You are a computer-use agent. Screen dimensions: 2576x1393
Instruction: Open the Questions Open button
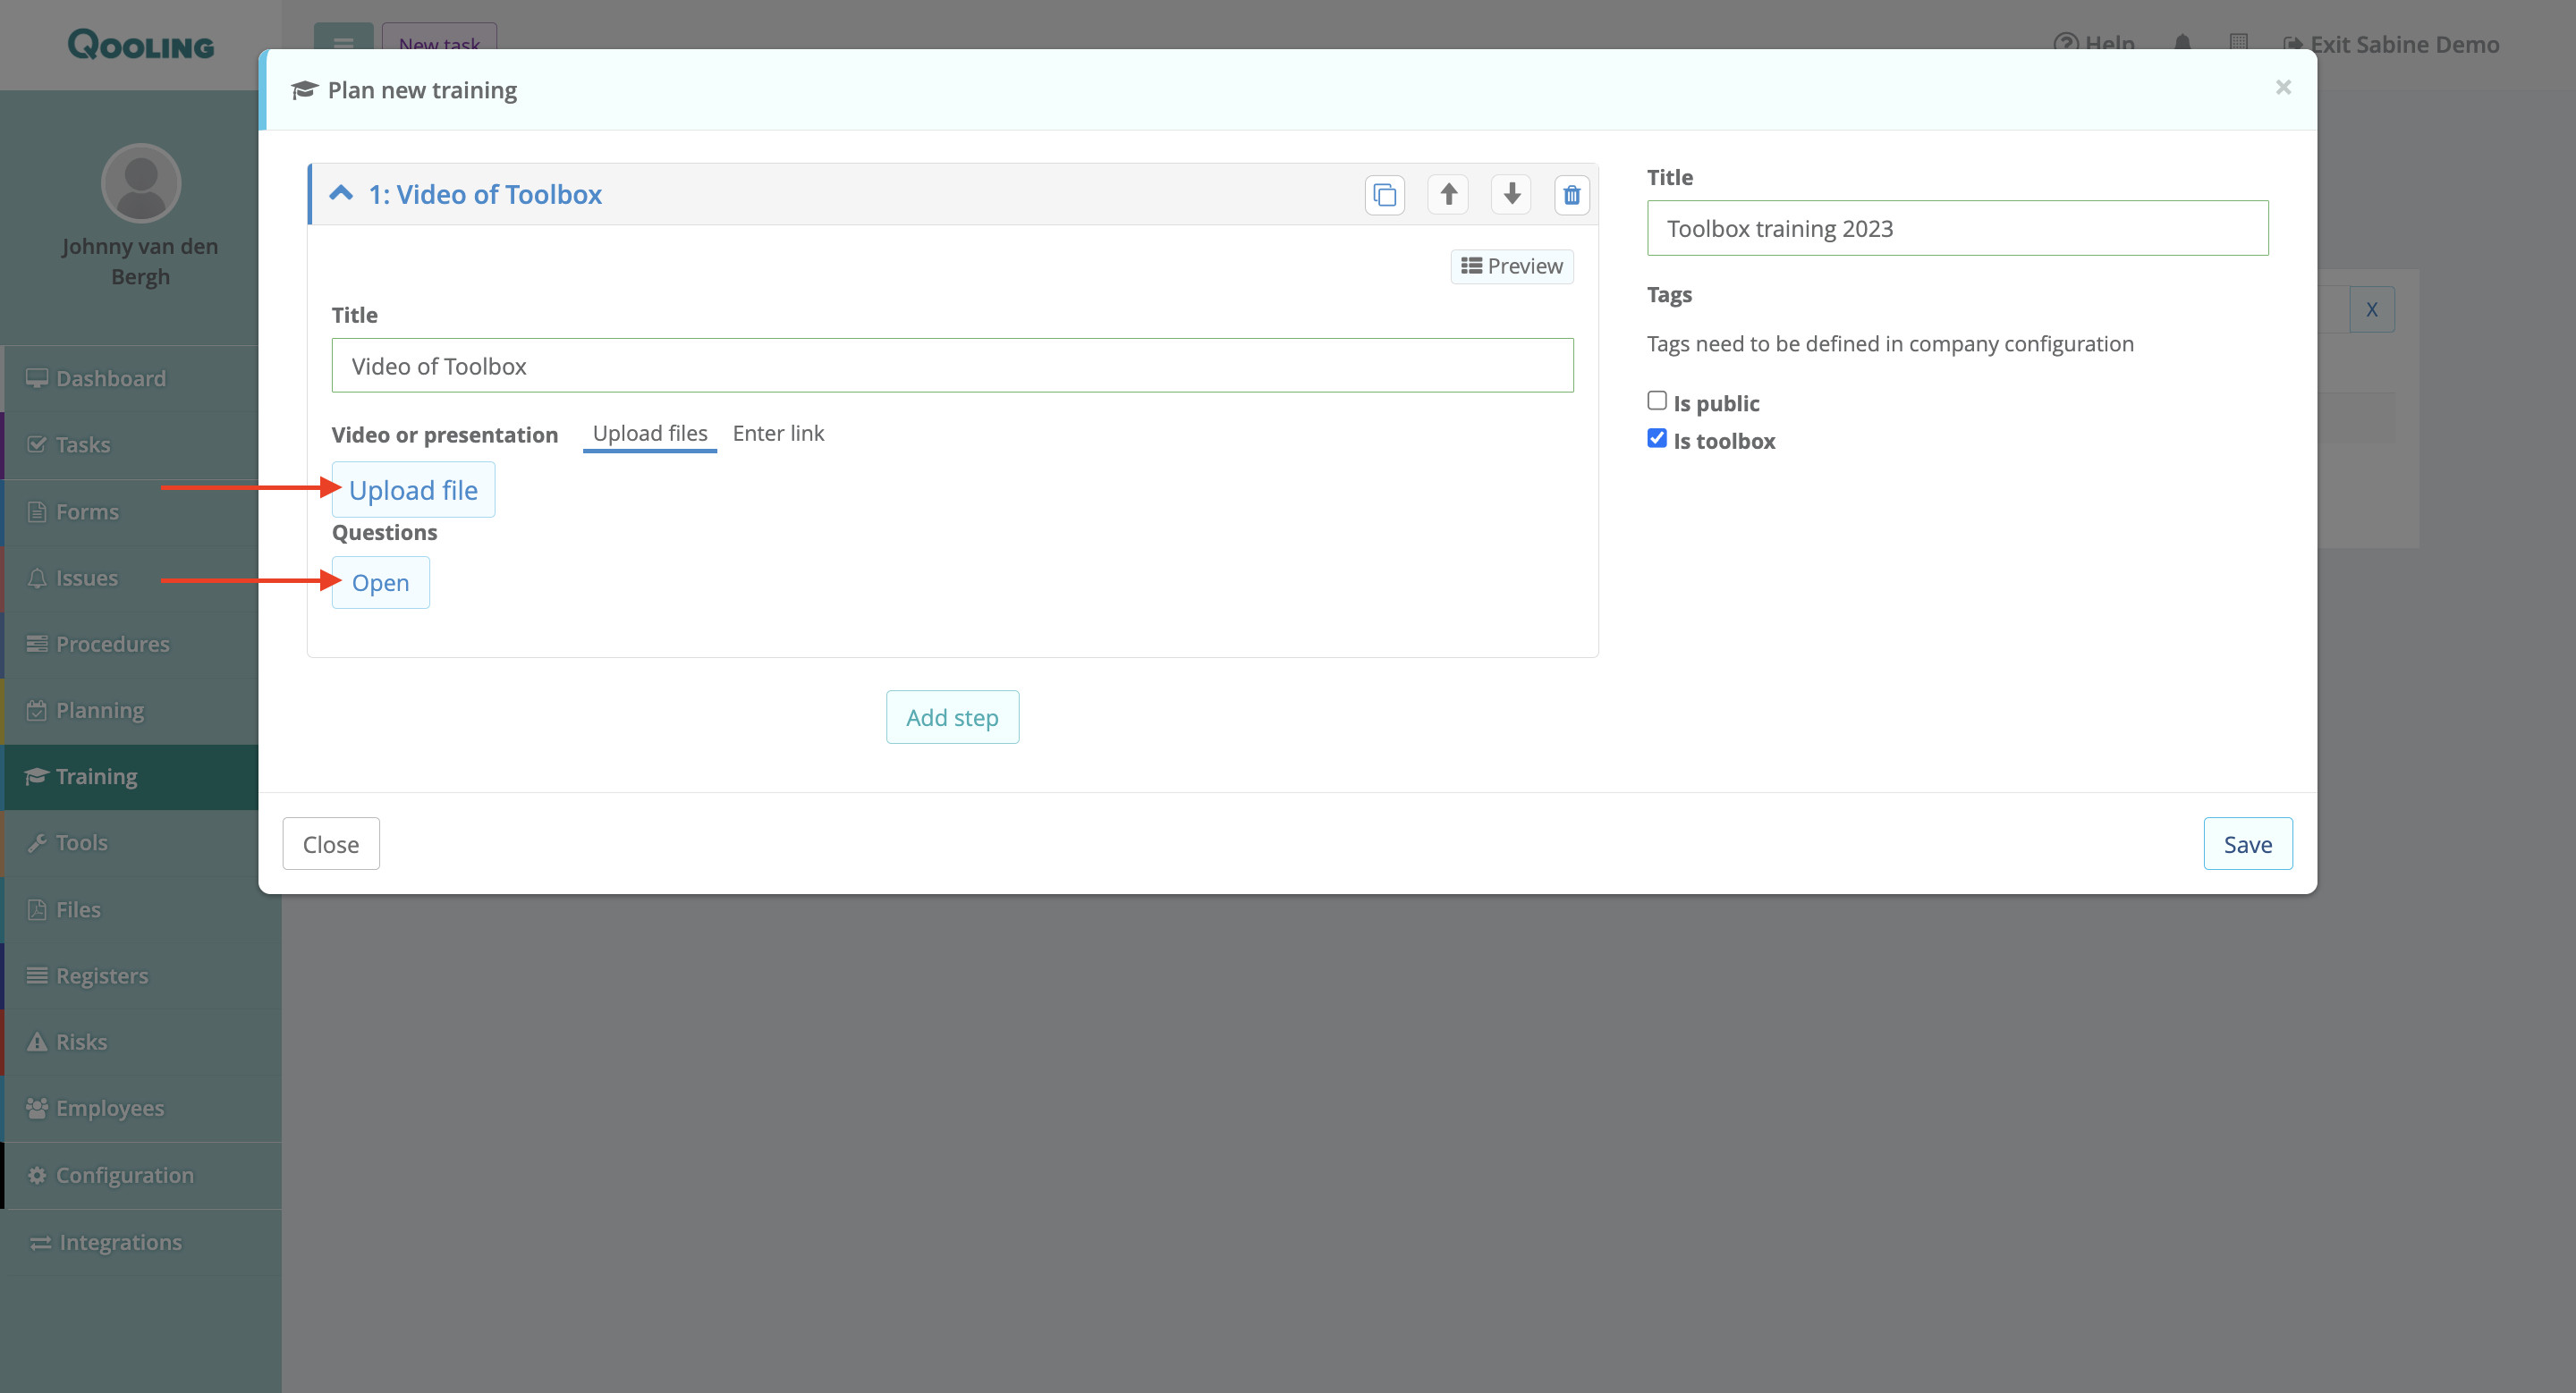tap(380, 583)
